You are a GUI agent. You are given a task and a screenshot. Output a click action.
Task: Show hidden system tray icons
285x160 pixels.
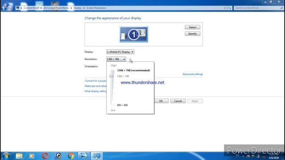click(243, 156)
